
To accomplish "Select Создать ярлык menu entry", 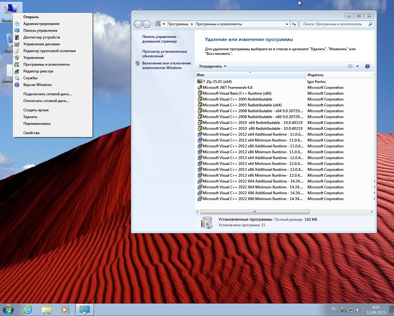I will pos(36,110).
